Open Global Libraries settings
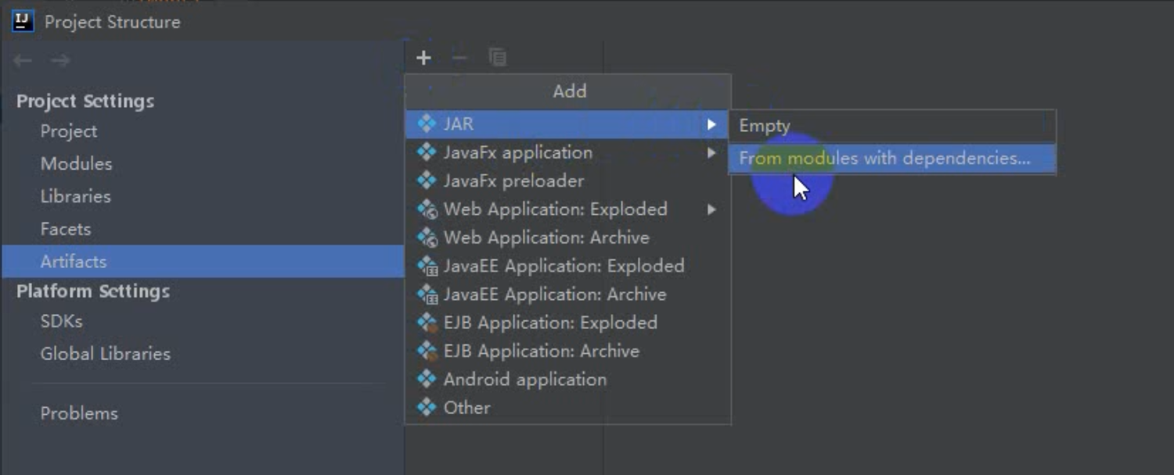The height and width of the screenshot is (475, 1174). point(202,354)
